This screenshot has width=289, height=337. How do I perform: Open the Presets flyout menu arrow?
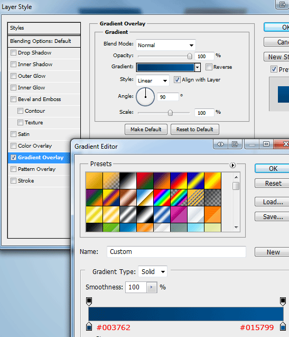(x=232, y=165)
